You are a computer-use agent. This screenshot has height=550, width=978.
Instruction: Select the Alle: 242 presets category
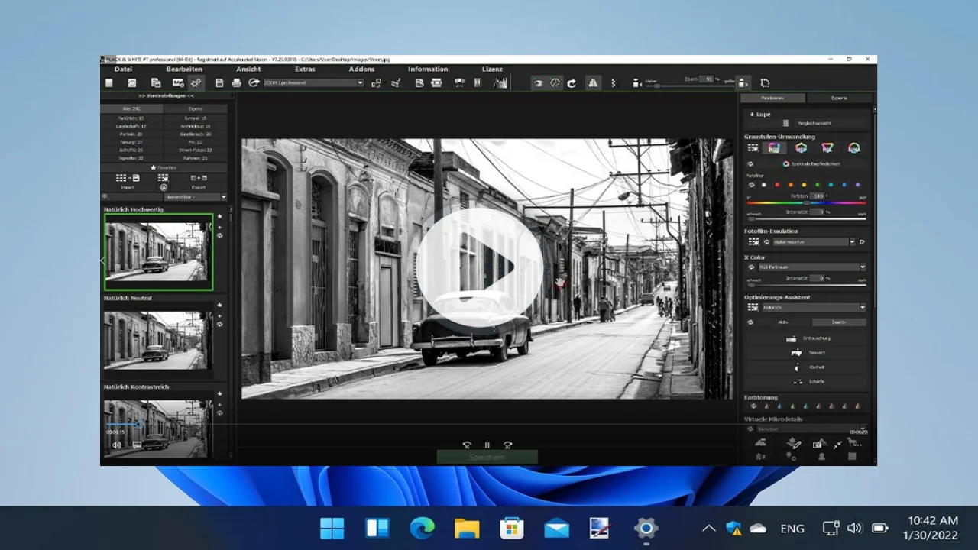coord(131,108)
